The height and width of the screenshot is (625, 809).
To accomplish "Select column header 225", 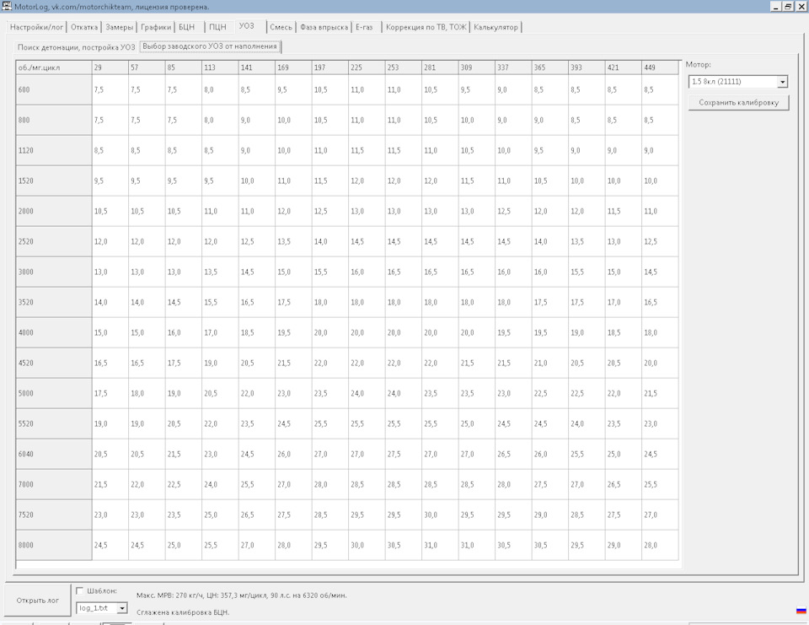I will click(x=367, y=67).
